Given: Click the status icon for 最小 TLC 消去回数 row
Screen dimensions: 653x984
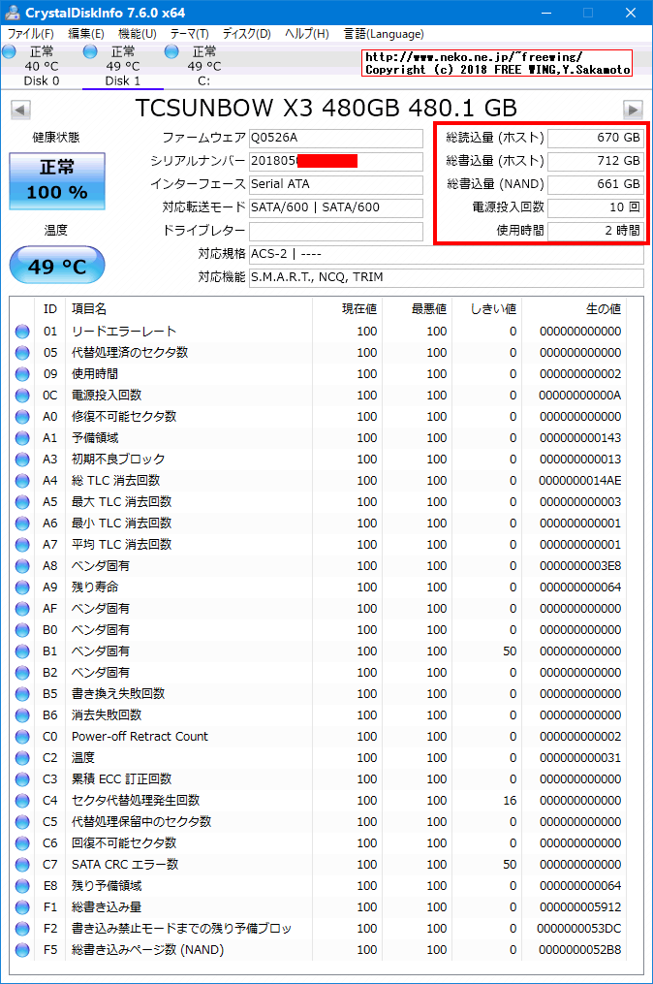Looking at the screenshot, I should click(x=22, y=524).
